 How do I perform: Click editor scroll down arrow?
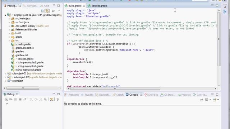tap(219, 85)
